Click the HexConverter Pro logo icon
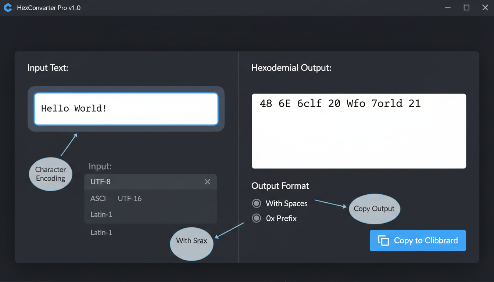This screenshot has width=494, height=282. point(8,7)
